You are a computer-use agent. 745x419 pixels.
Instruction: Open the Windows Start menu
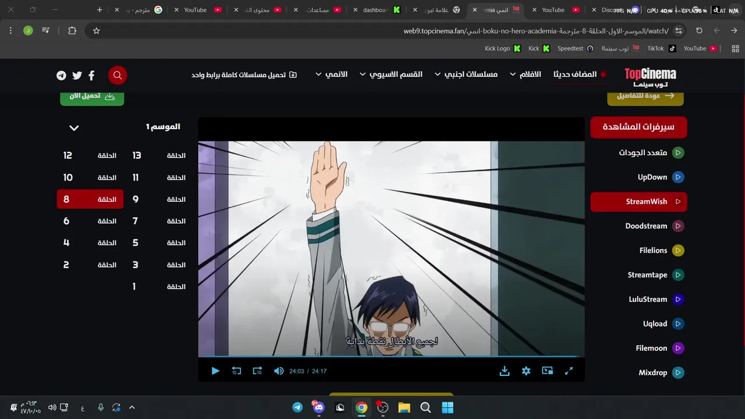coord(447,407)
